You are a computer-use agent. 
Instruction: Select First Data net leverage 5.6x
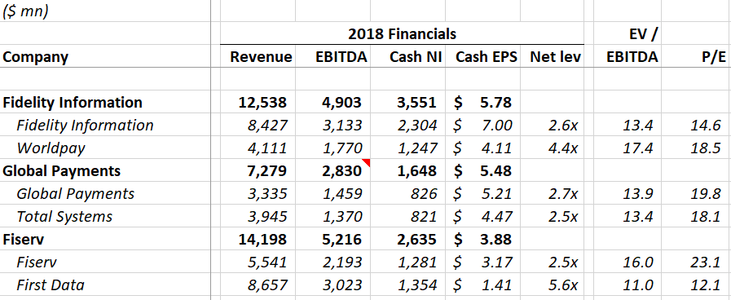click(552, 285)
